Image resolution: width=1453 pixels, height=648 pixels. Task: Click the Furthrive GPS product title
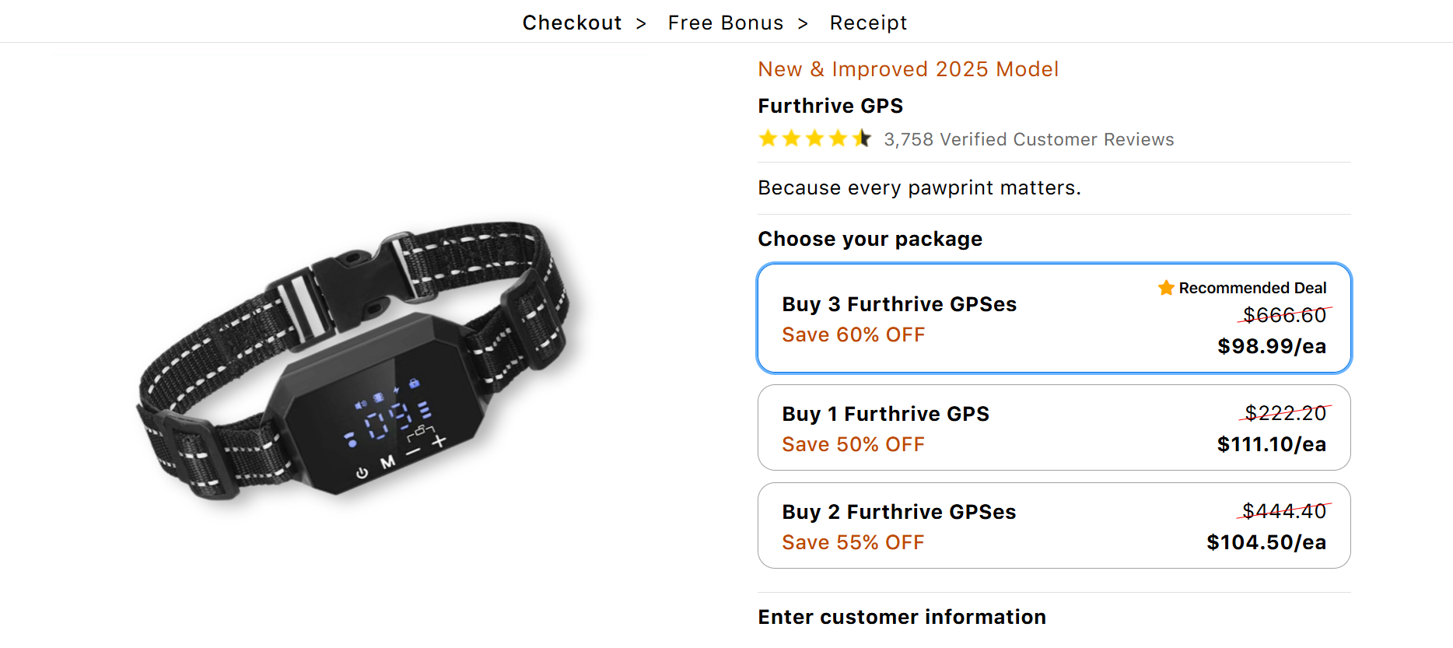point(830,106)
